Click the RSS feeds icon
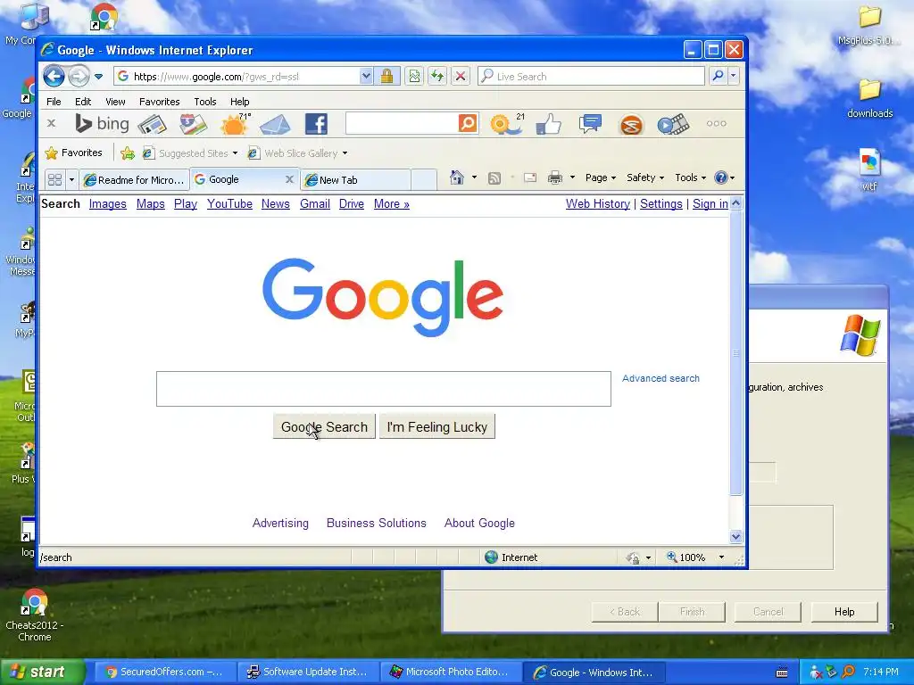914x685 pixels. (x=494, y=178)
